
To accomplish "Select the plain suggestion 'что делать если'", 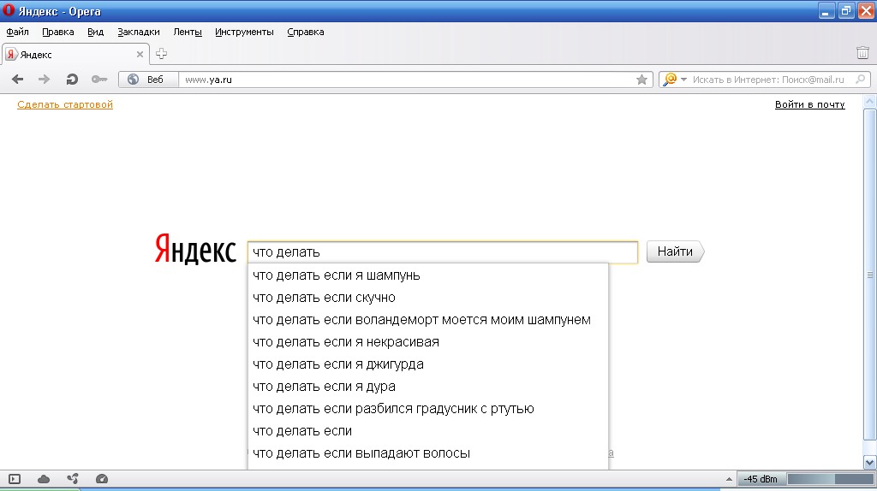I will [x=428, y=431].
